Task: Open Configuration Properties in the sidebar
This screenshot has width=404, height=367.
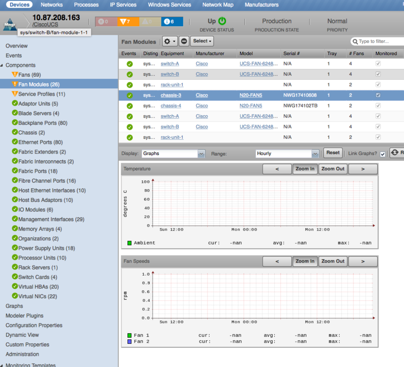Action: coord(34,325)
